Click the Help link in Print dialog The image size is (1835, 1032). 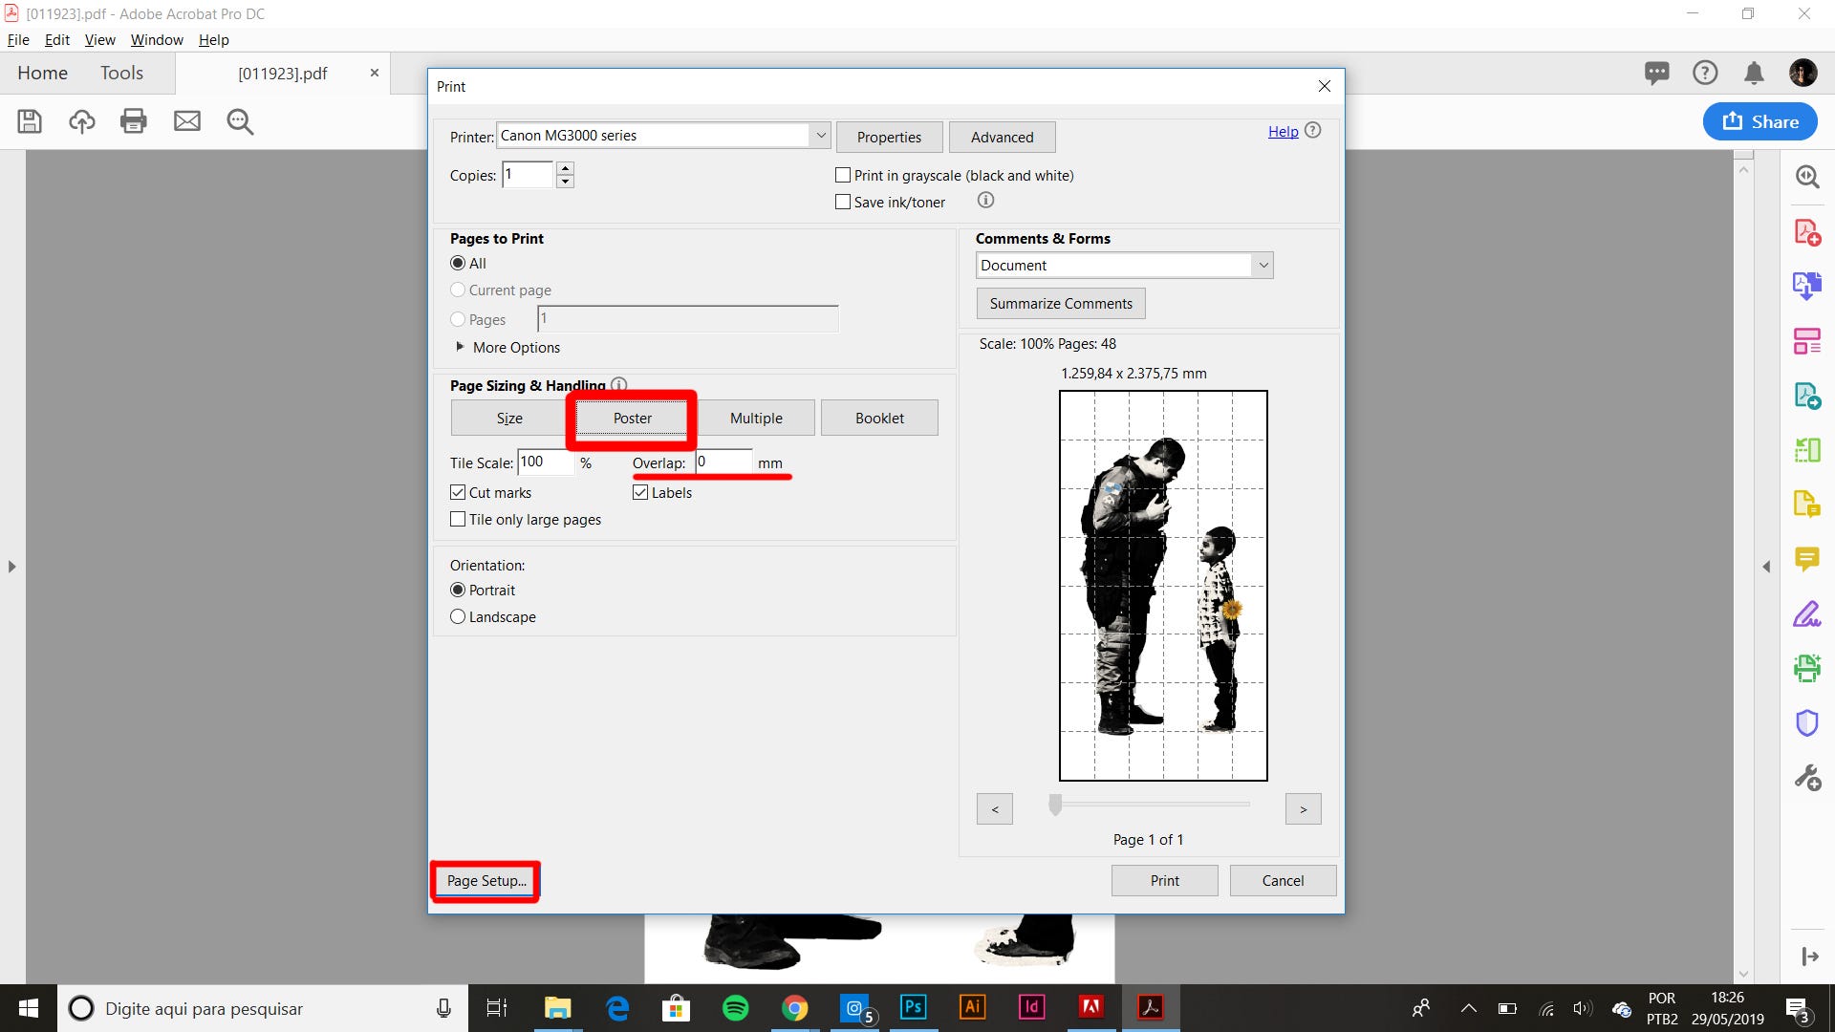tap(1283, 132)
